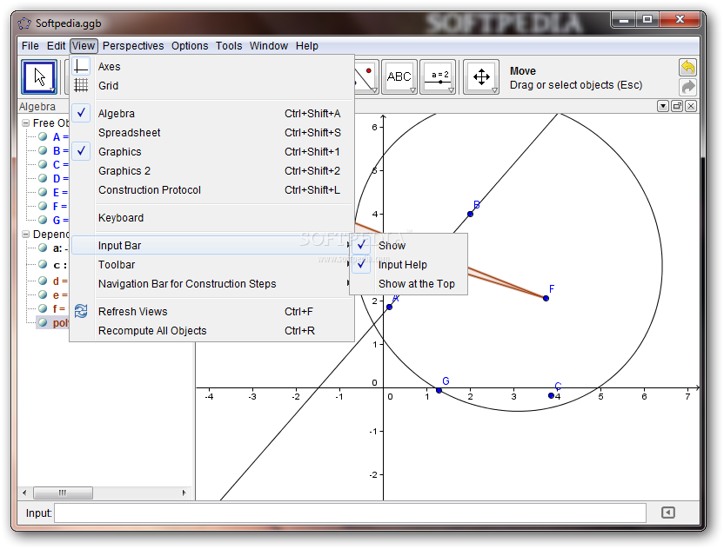Open the Tools menu

point(229,46)
